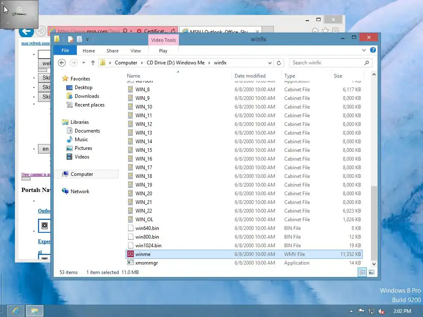Select Downloads under Favorites

click(87, 96)
